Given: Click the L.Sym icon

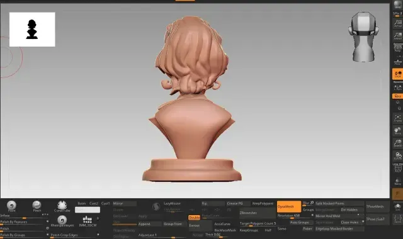Looking at the screenshot, I should coord(397,87).
